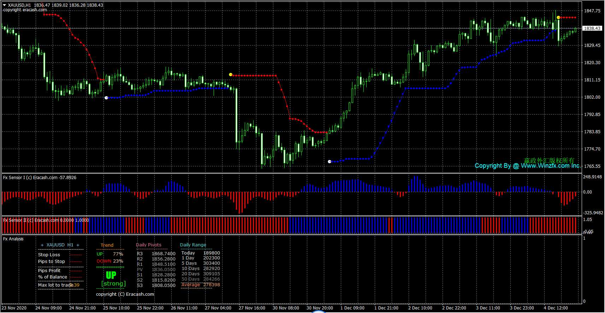
Task: Click the large green UP signal
Action: click(111, 275)
